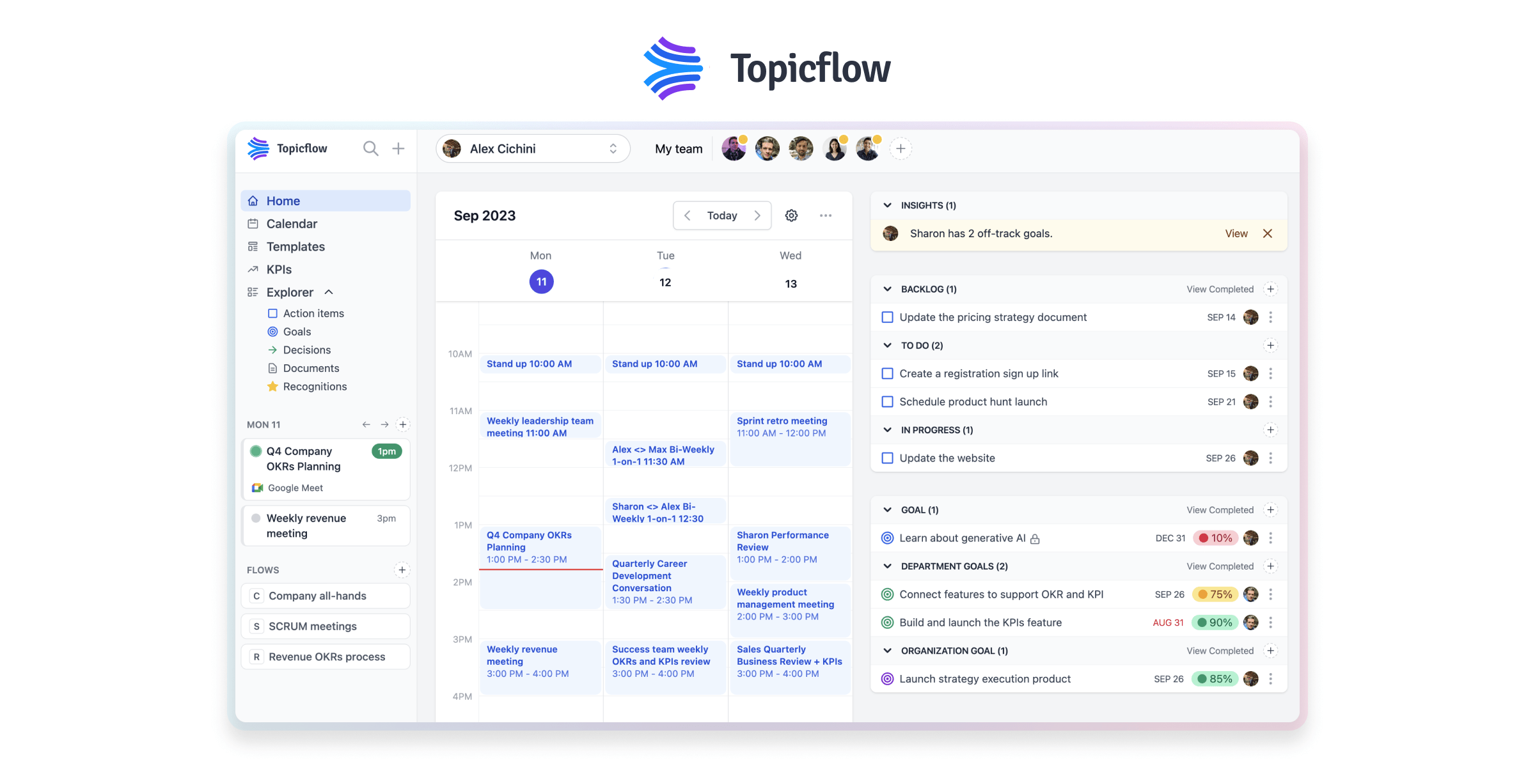Collapse the Explorer section
Viewport: 1535px width, 767px height.
coord(329,291)
